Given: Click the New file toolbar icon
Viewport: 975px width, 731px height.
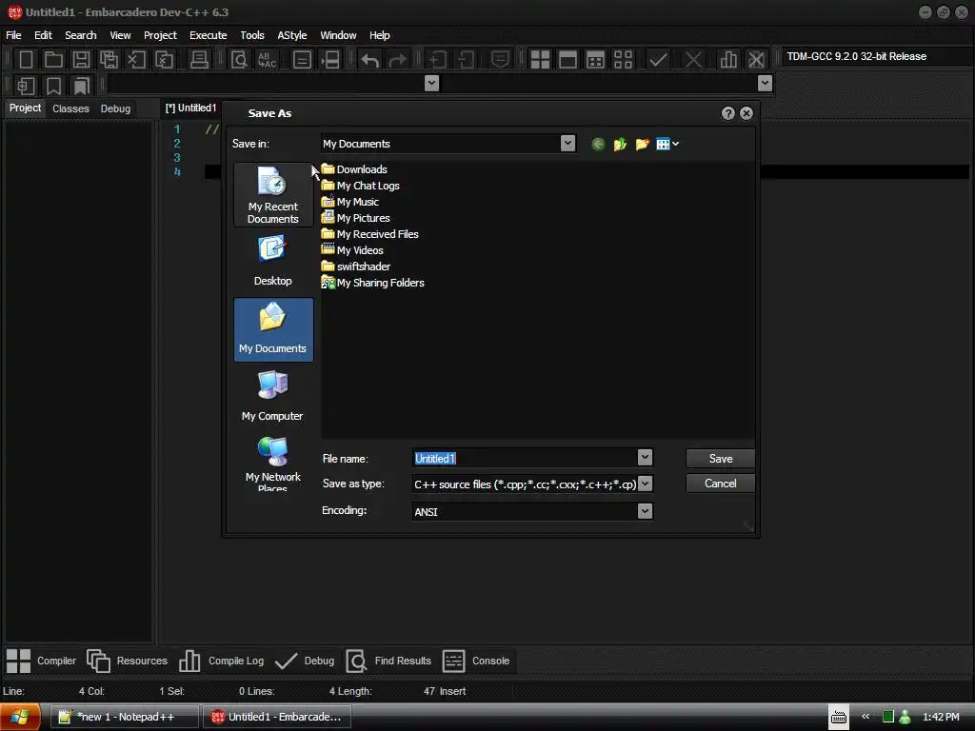Looking at the screenshot, I should tap(26, 60).
